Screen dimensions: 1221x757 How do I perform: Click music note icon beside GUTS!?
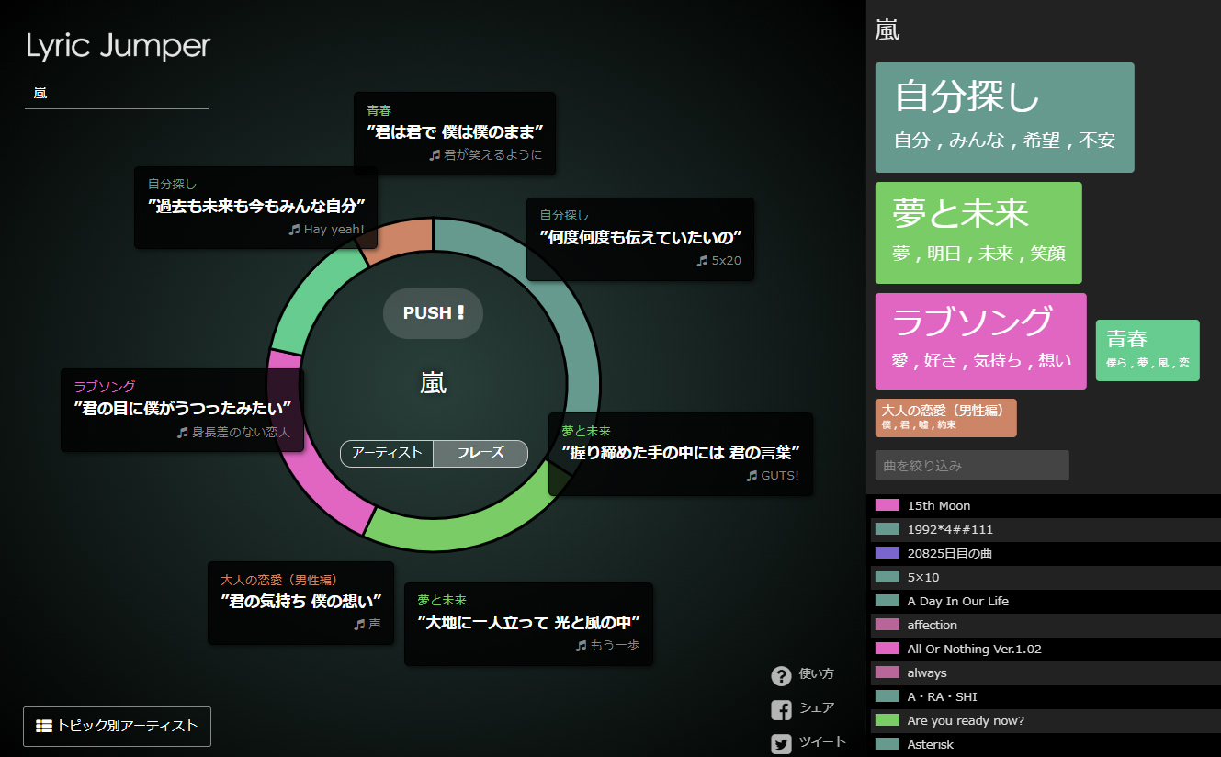[x=752, y=476]
